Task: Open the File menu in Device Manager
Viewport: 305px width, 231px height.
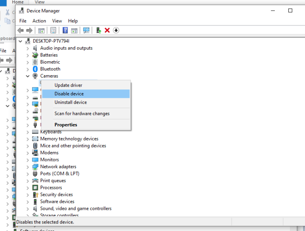Action: coord(23,21)
